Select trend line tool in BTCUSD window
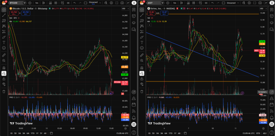This screenshot has width=275, height=136. pyautogui.click(x=4, y=15)
